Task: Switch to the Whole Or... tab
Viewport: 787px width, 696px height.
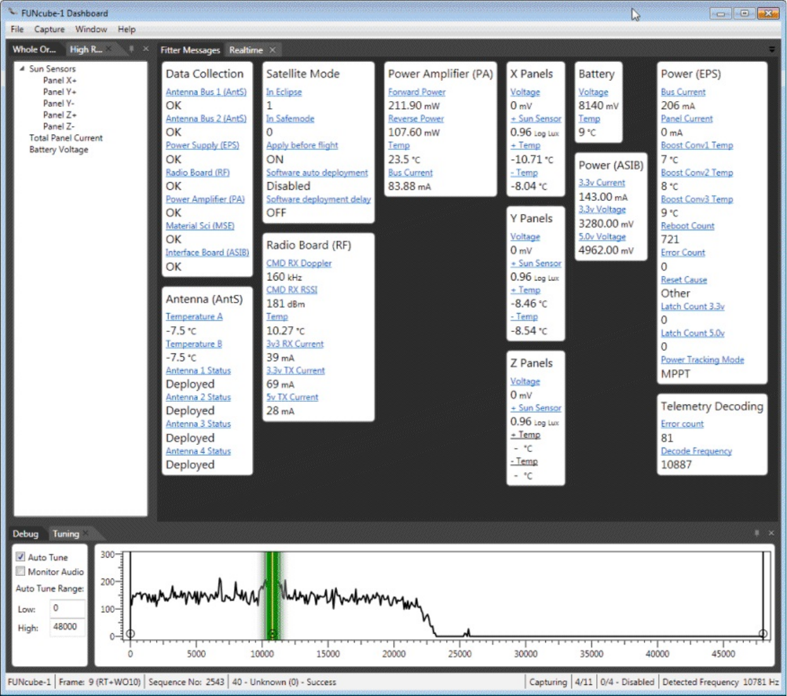Action: point(35,50)
